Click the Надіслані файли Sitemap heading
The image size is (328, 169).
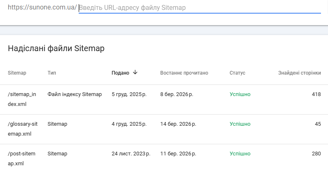coord(56,48)
